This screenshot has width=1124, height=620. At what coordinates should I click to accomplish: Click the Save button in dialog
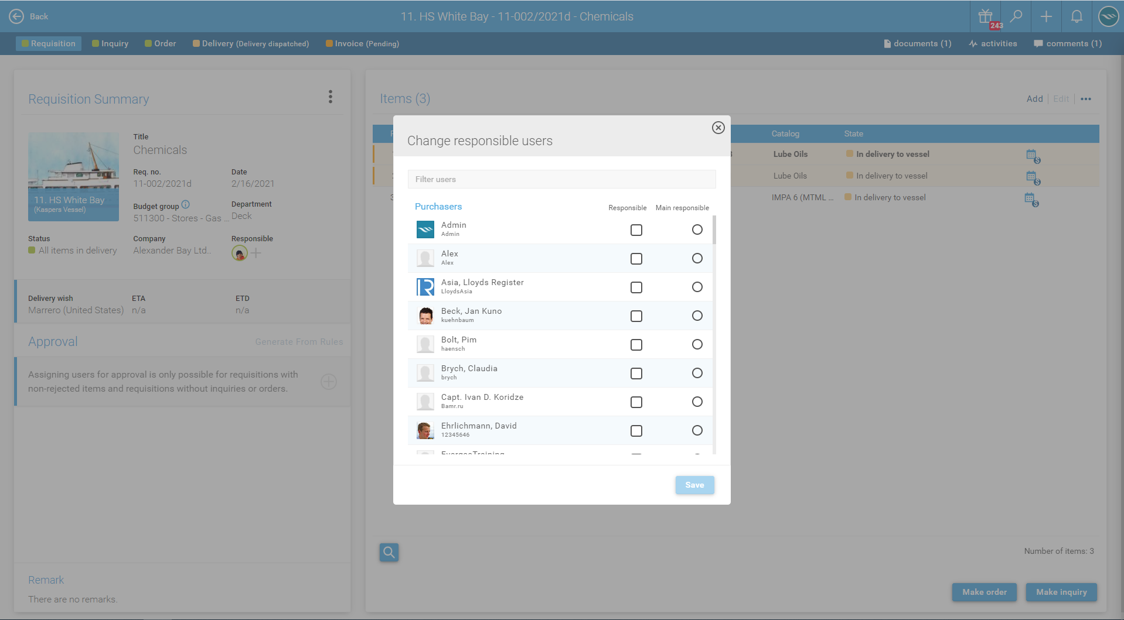pyautogui.click(x=694, y=485)
